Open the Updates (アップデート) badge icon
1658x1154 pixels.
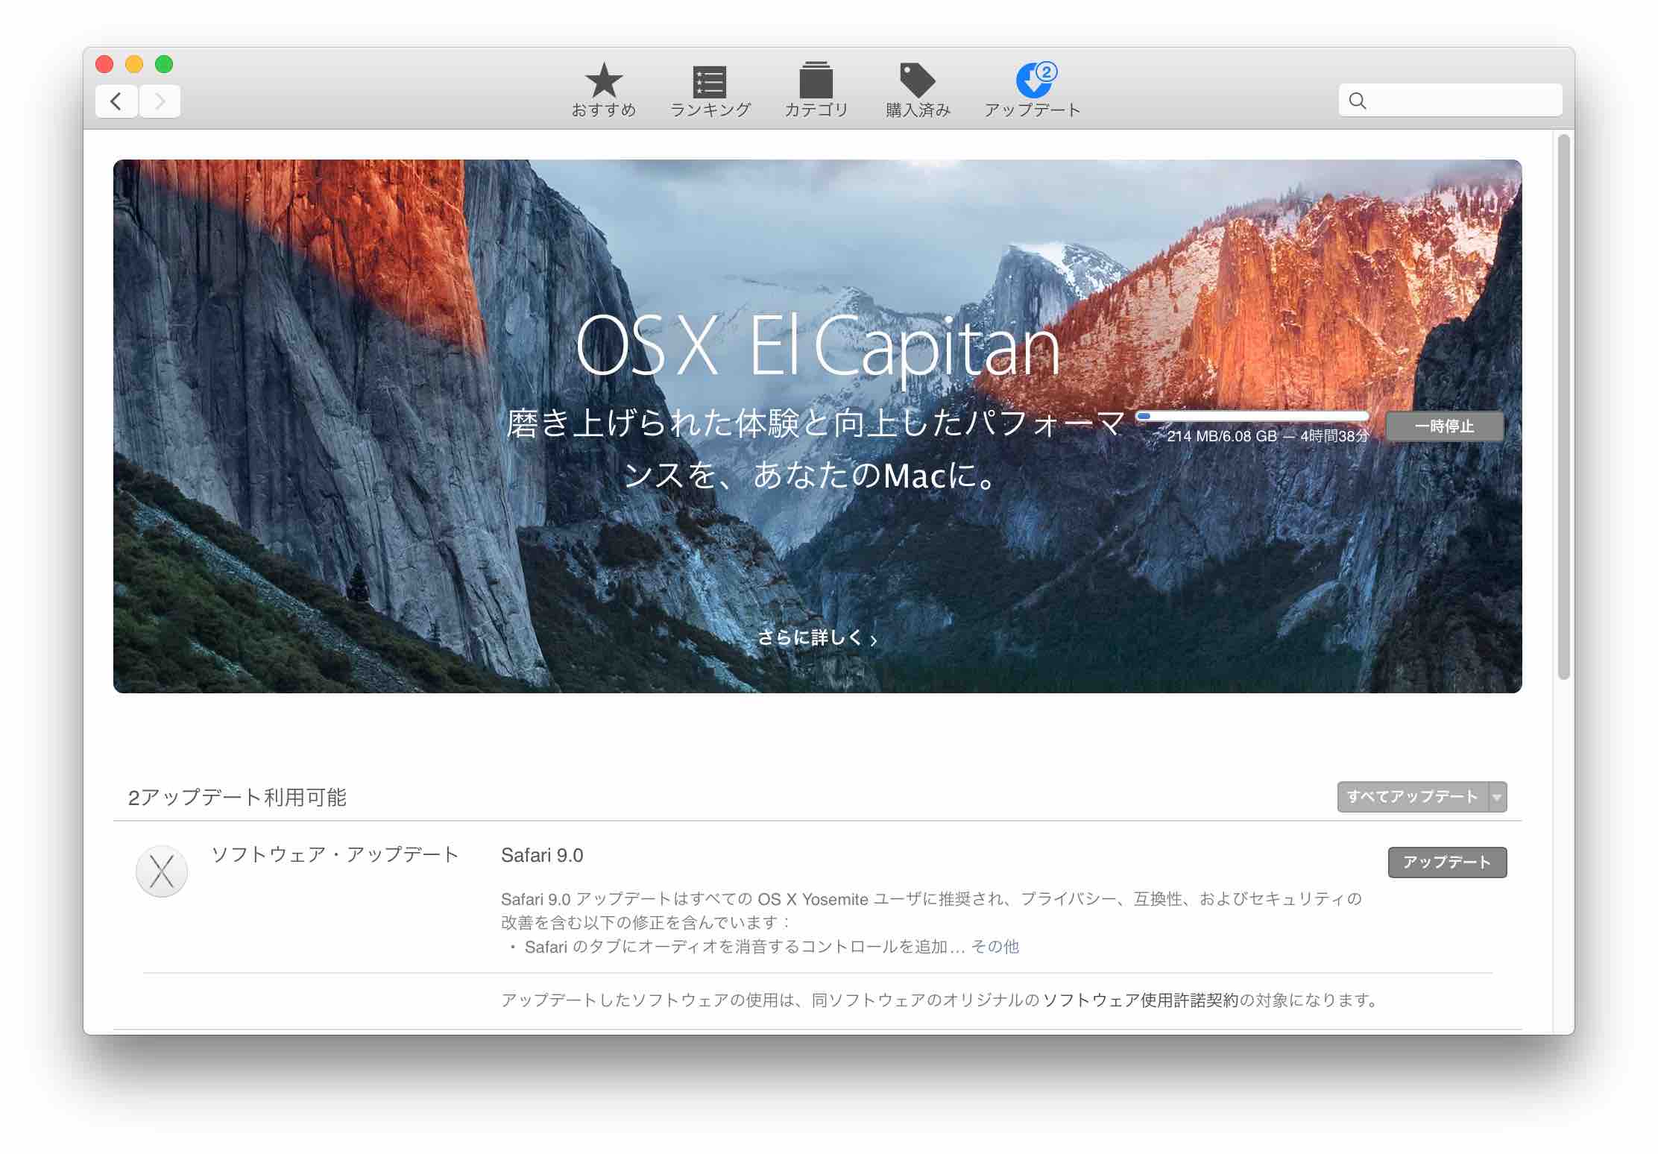[1033, 81]
